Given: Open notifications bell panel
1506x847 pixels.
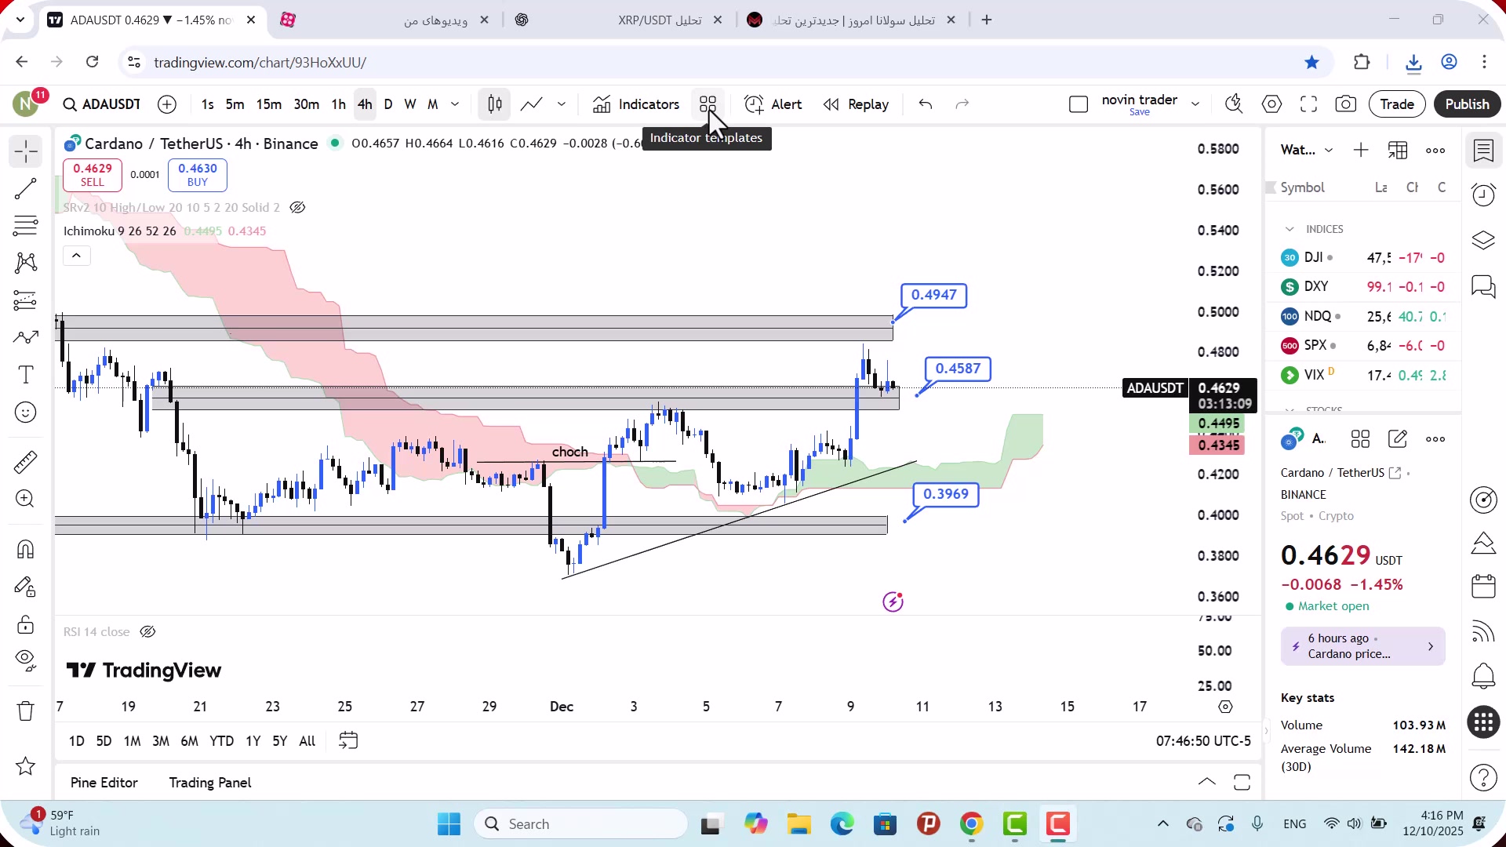Looking at the screenshot, I should (x=1484, y=675).
